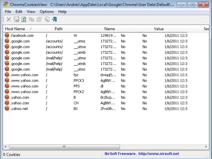Click the Delete selected cookies toolbar icon
Image resolution: width=212 pixels, height=159 pixels.
[x=9, y=19]
